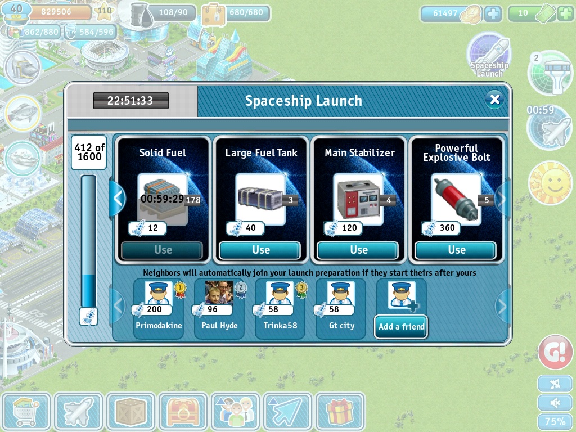Close the Spaceship Launch dialog

[x=495, y=99]
